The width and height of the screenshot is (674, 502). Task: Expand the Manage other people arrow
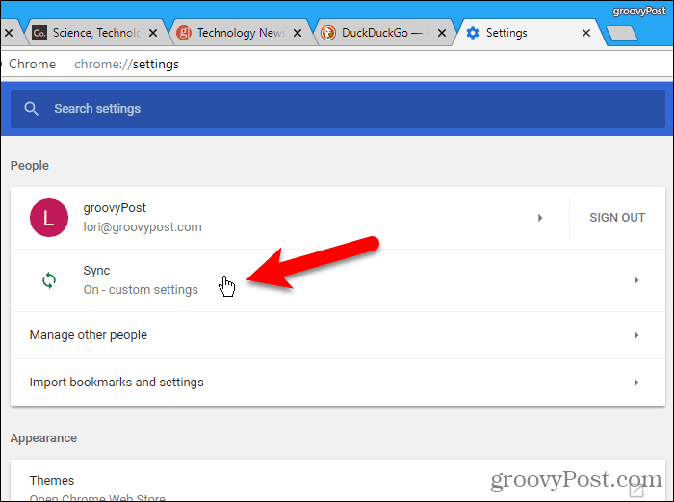coord(636,335)
